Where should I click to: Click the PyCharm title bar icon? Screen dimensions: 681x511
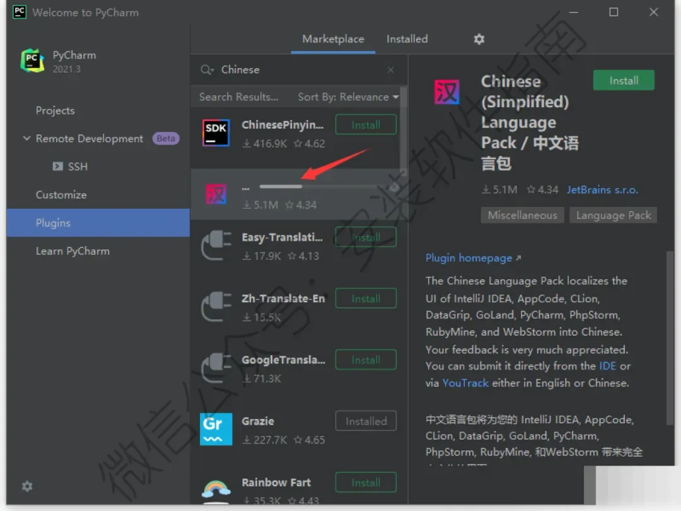(x=20, y=12)
